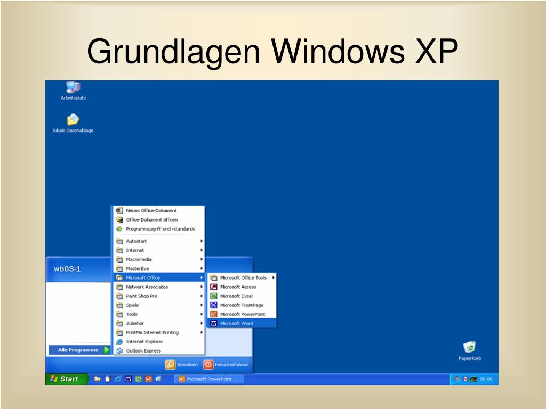
Task: Open the lokale Datenablage desktop folder
Action: (x=73, y=123)
